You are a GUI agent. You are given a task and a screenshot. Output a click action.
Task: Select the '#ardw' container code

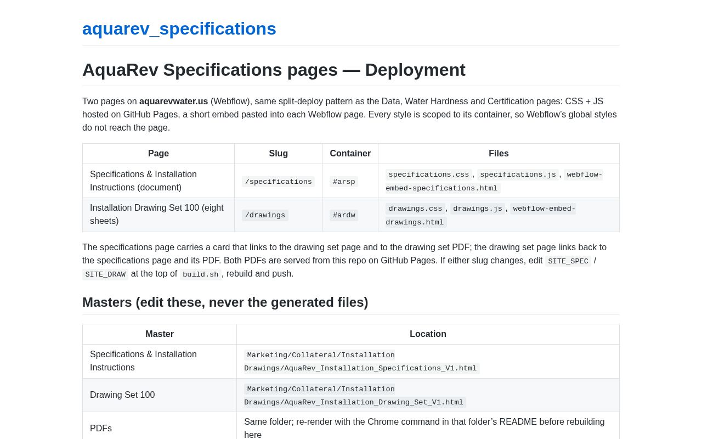coord(344,215)
